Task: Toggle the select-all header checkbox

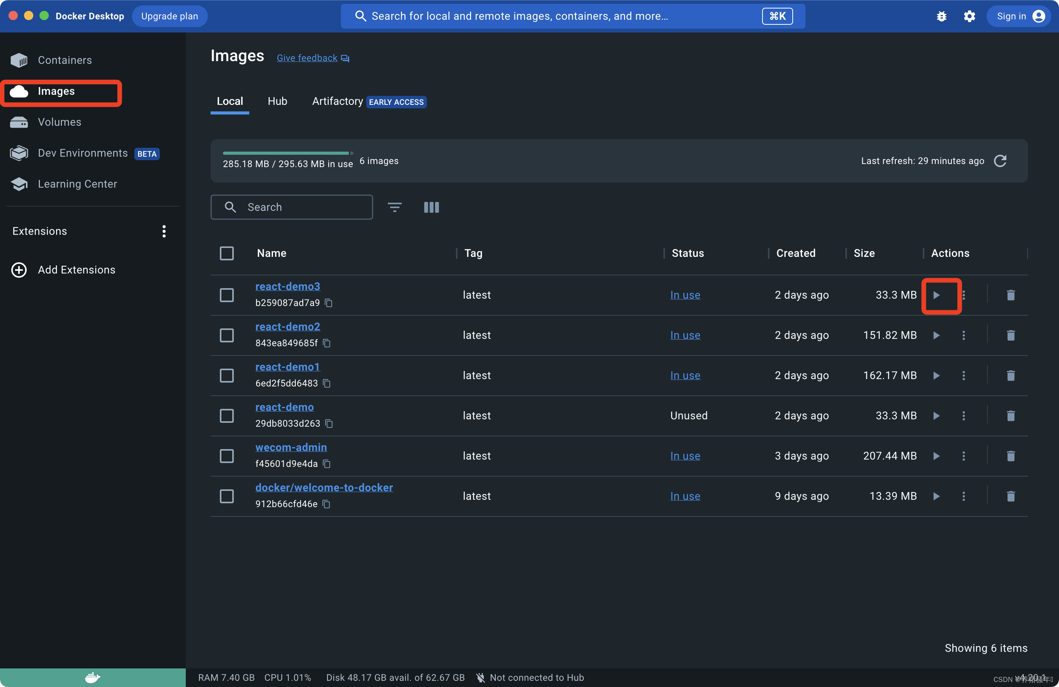Action: (x=227, y=253)
